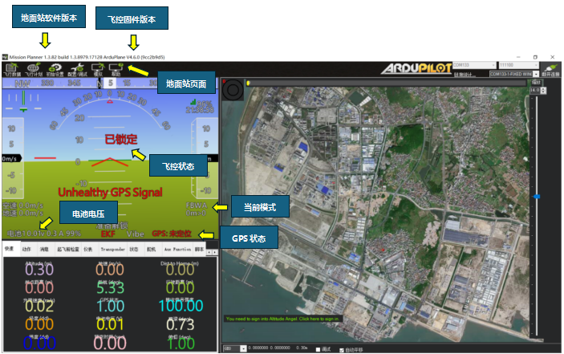The image size is (564, 354).
Task: Click the red aircraft marker on the map
Action: coord(383,250)
